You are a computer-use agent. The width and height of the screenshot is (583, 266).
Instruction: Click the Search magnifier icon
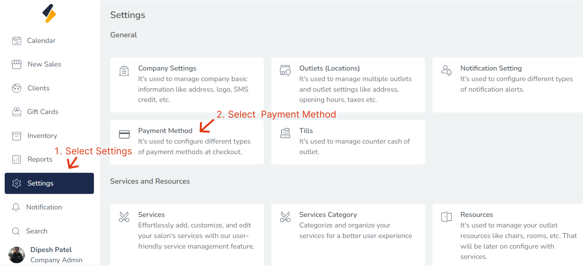(x=16, y=231)
